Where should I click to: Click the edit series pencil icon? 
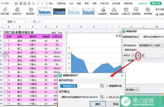133,55
